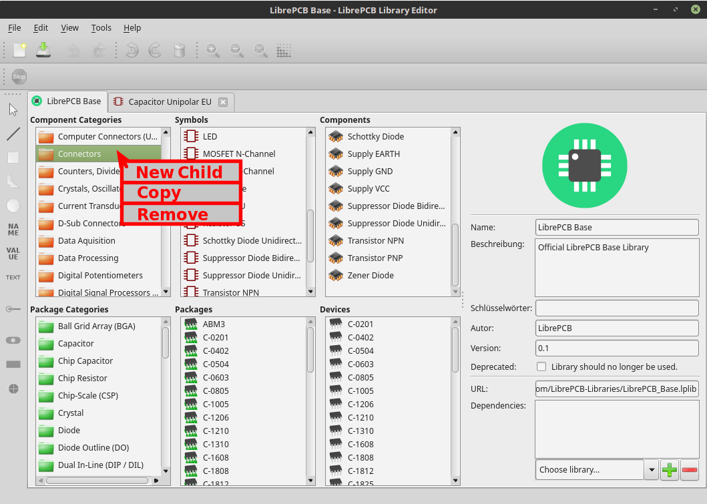
Task: Activate the VALUE label tool
Action: [x=12, y=254]
